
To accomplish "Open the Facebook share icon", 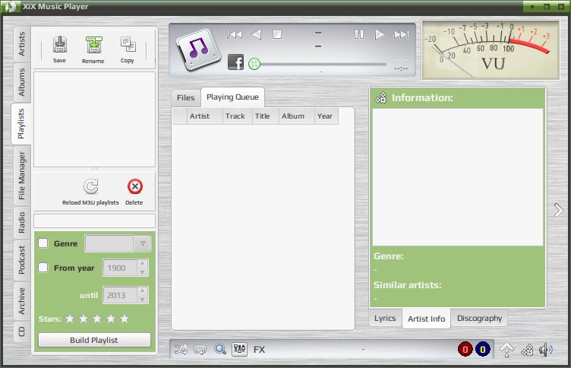I will pyautogui.click(x=235, y=62).
